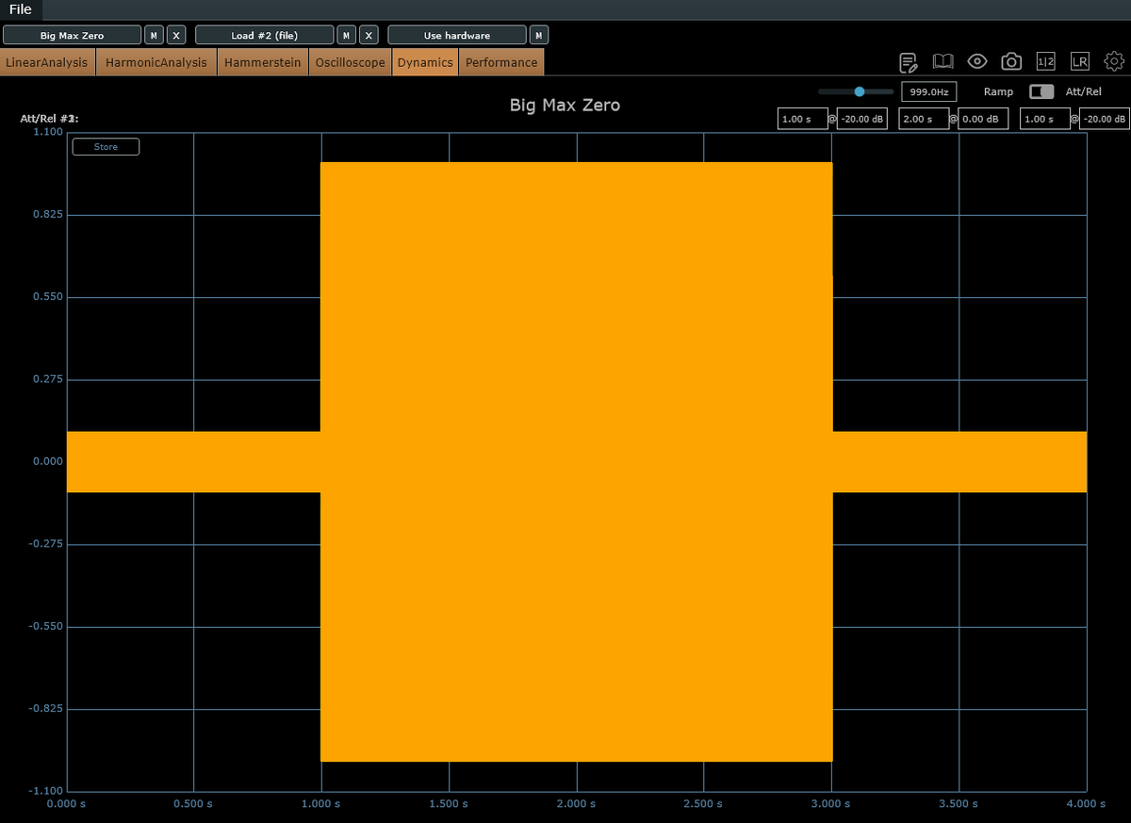The height and width of the screenshot is (823, 1131).
Task: Open the Hammerstein tab
Action: pyautogui.click(x=263, y=62)
